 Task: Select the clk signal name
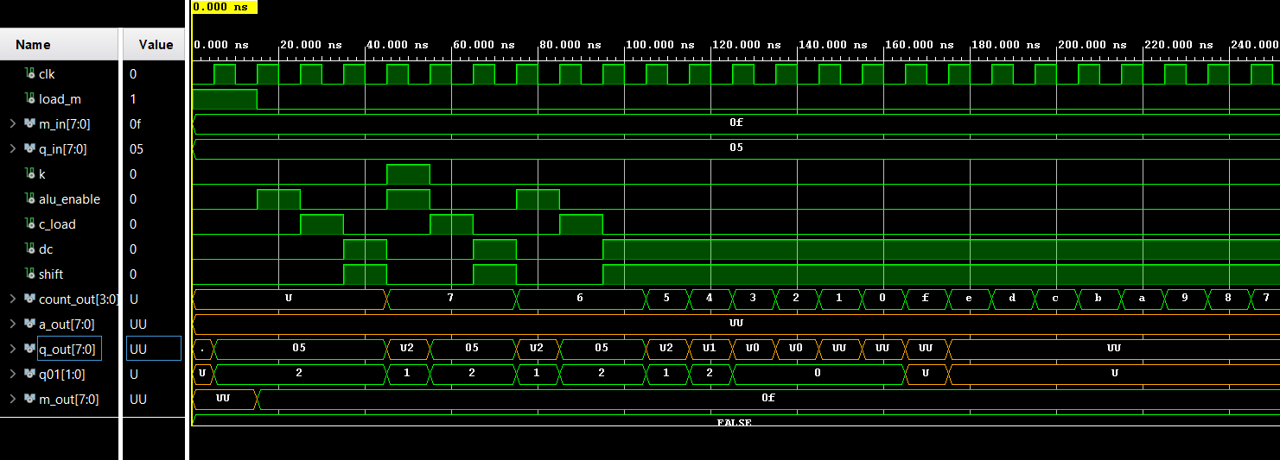click(x=48, y=74)
